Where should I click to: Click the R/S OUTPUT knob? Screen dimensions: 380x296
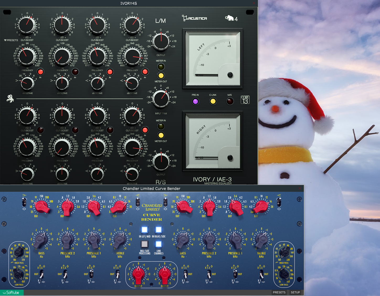pyautogui.click(x=161, y=162)
